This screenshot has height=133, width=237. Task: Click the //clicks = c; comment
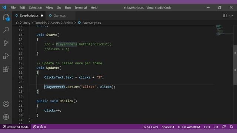(57, 49)
